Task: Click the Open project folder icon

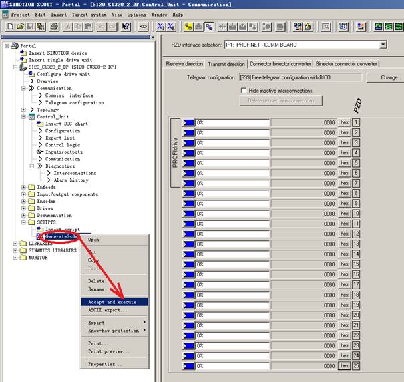Action: (x=20, y=27)
